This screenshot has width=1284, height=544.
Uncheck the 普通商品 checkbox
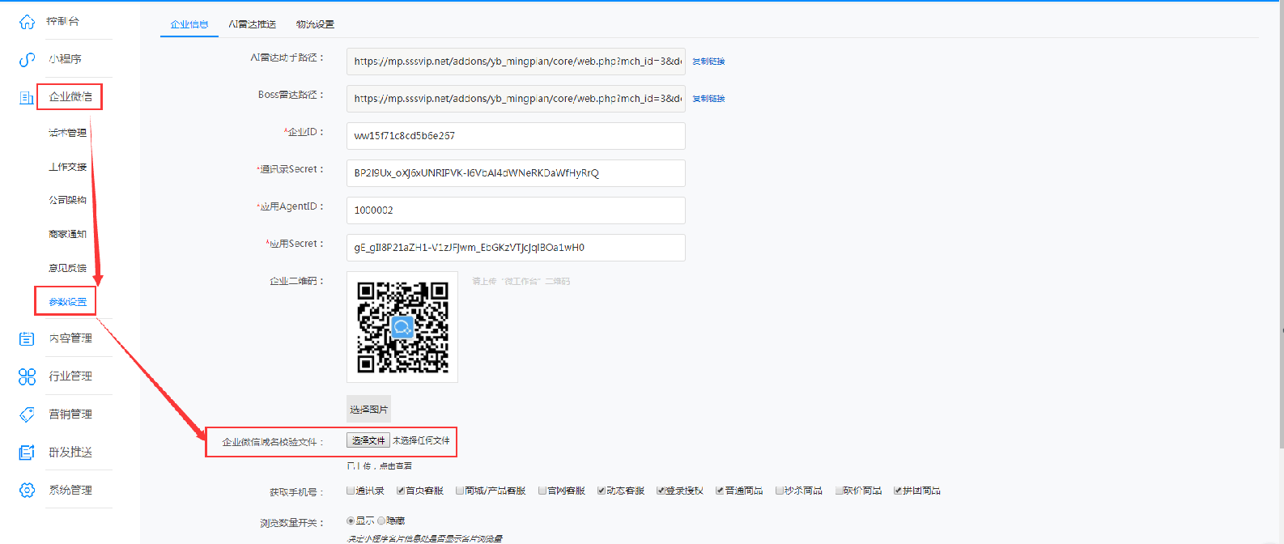click(x=720, y=491)
